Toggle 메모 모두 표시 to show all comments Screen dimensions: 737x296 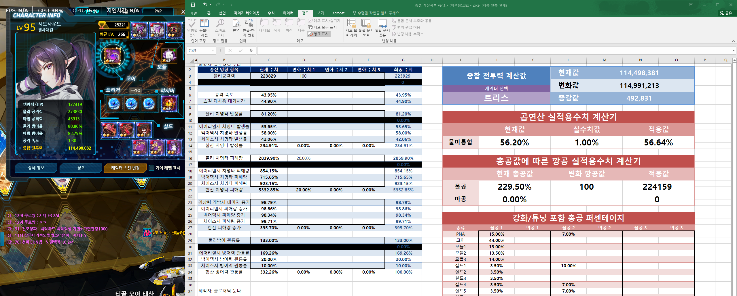(x=322, y=27)
